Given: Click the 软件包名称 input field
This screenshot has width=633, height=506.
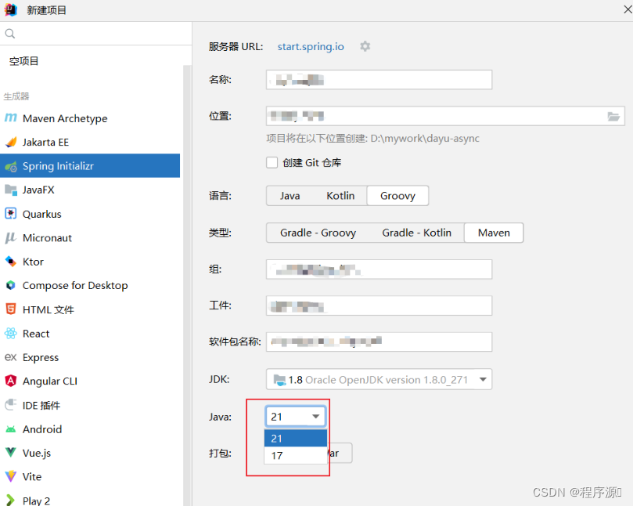Looking at the screenshot, I should pos(379,342).
